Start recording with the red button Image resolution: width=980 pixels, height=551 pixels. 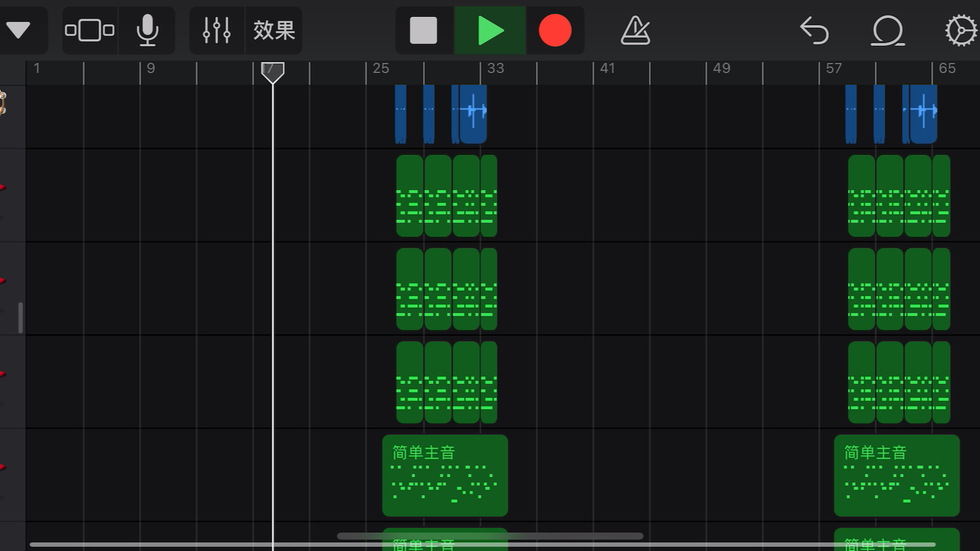click(x=555, y=30)
